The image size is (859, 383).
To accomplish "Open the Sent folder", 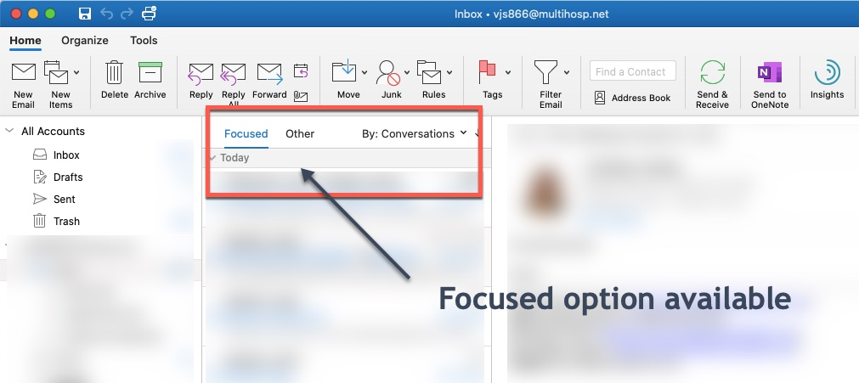I will [x=54, y=199].
